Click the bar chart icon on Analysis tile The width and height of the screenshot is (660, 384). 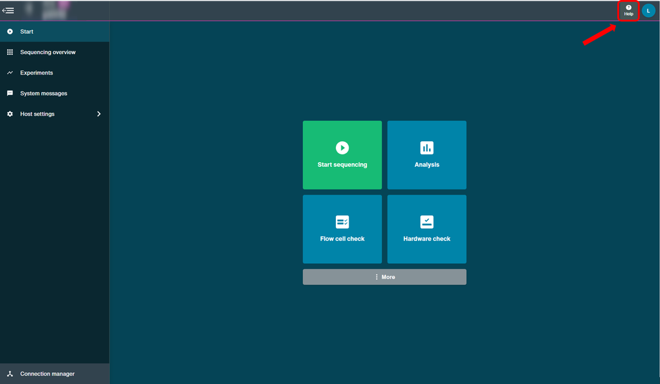click(x=427, y=148)
